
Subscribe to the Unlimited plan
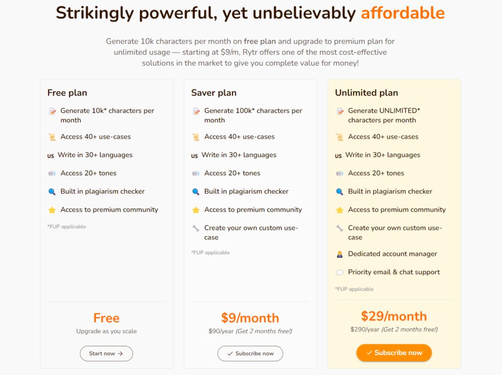pos(394,353)
